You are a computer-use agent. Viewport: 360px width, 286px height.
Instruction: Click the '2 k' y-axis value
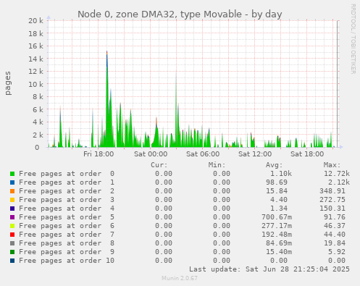(38, 135)
